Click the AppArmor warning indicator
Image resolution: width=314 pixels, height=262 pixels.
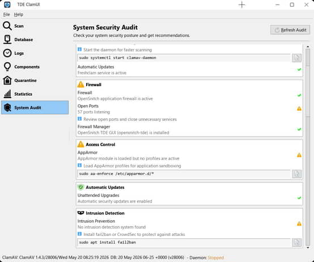[x=299, y=155]
